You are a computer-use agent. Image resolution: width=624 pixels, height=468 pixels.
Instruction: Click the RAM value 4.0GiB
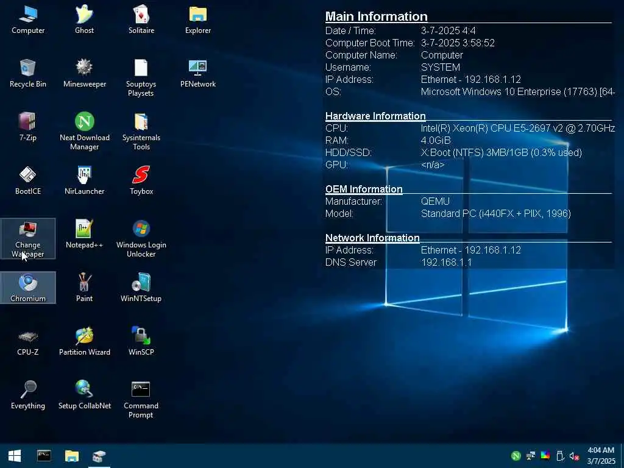[436, 141]
